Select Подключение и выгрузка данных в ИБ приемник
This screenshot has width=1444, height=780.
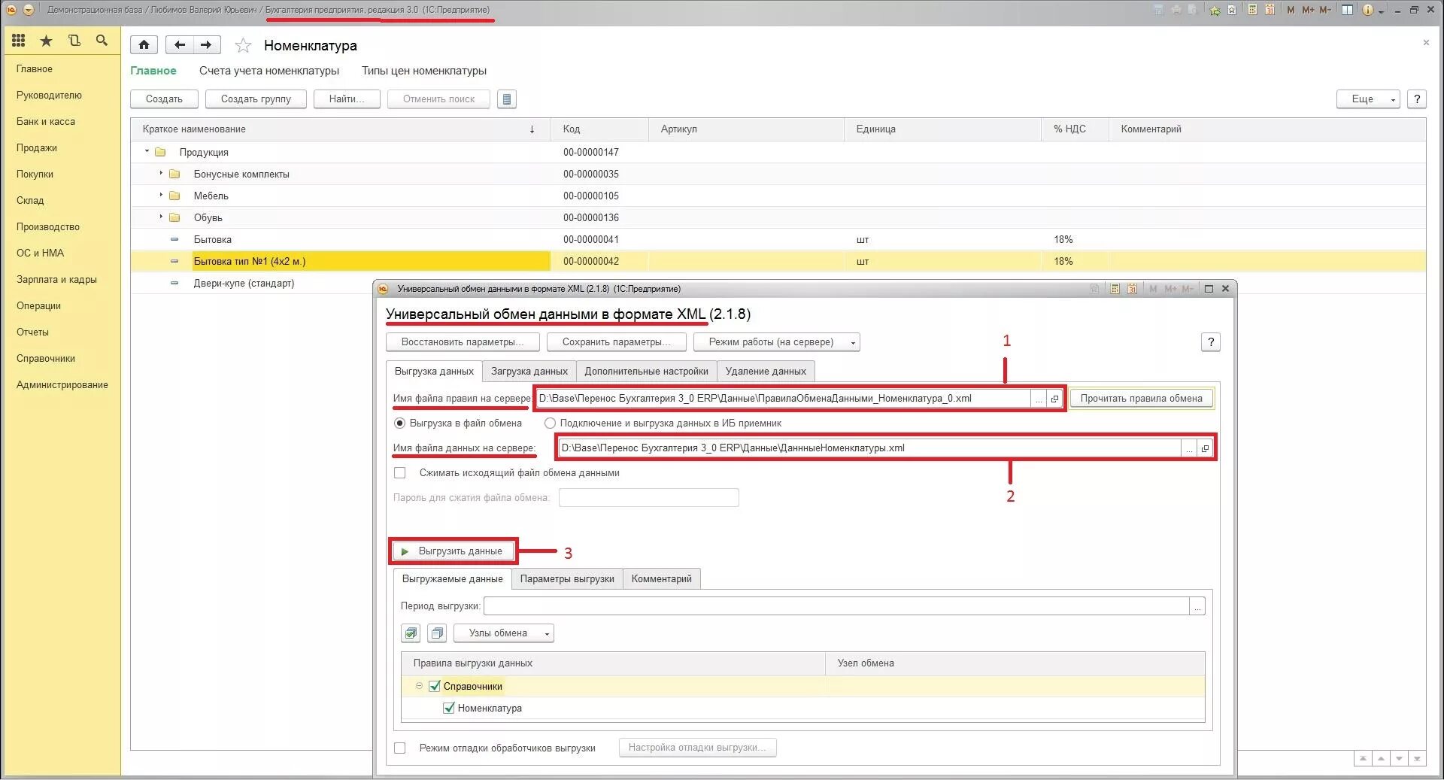551,423
